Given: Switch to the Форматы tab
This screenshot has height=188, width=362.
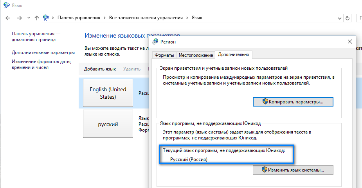Looking at the screenshot, I should [164, 55].
